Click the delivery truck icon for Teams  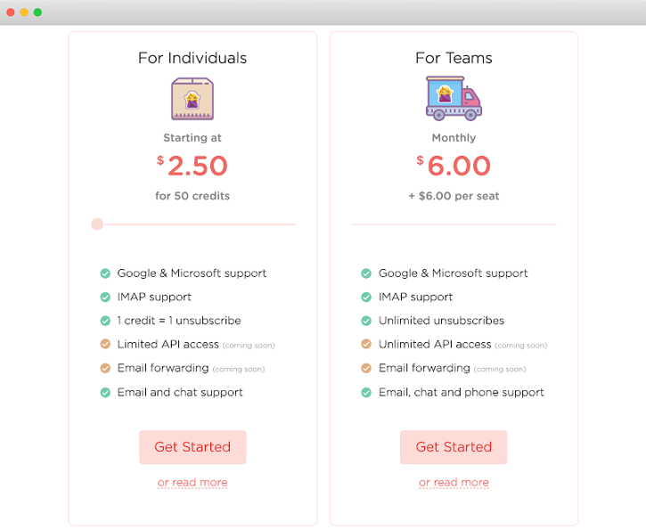454,98
